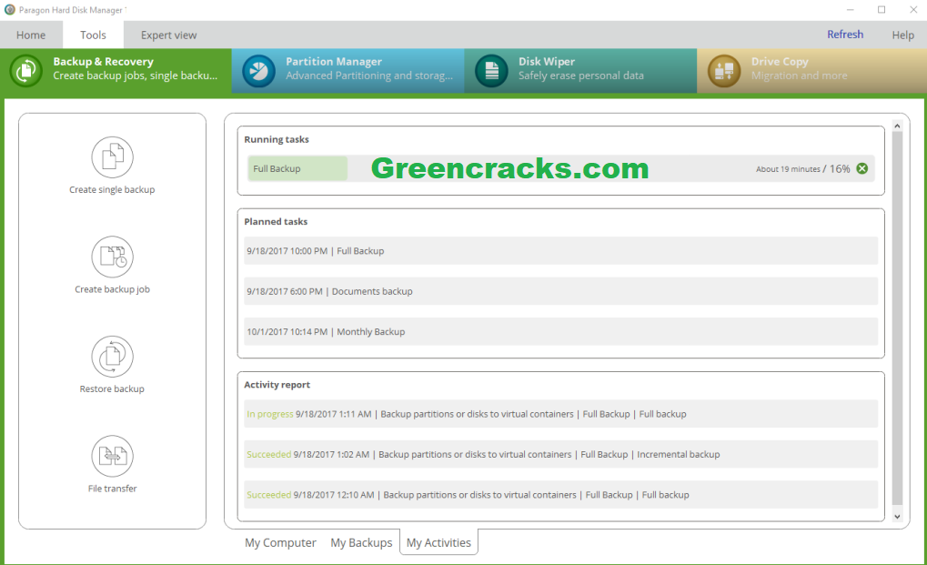
Task: Cancel the running Full Backup task
Action: [862, 168]
